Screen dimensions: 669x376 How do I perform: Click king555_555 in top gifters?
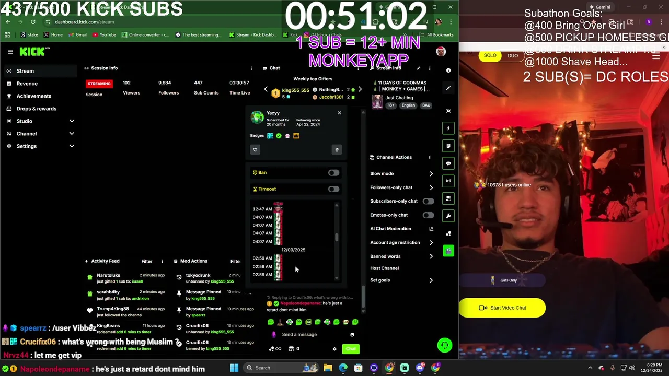[x=295, y=90]
